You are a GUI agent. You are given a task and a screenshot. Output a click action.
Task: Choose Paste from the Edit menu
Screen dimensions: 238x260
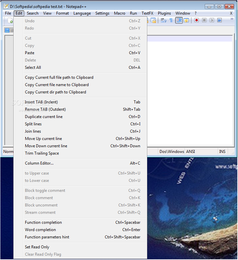(80, 53)
